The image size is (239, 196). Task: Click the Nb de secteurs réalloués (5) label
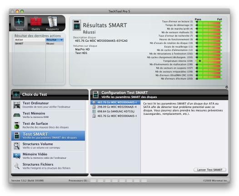pyautogui.click(x=177, y=32)
